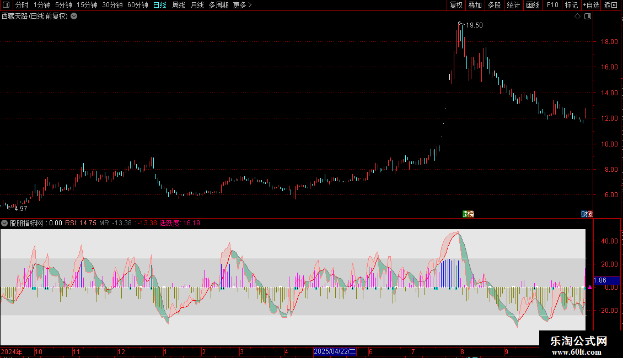Image resolution: width=623 pixels, height=358 pixels.
Task: Toggle the left side panel icon
Action: (6, 5)
